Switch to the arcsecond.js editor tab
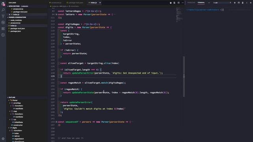 pos(55,3)
